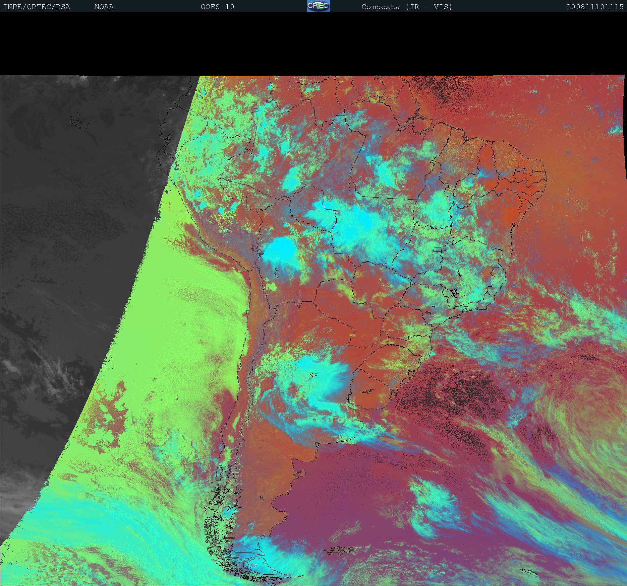Click the Composta (IR - VIS) title
The width and height of the screenshot is (627, 586).
click(x=407, y=7)
